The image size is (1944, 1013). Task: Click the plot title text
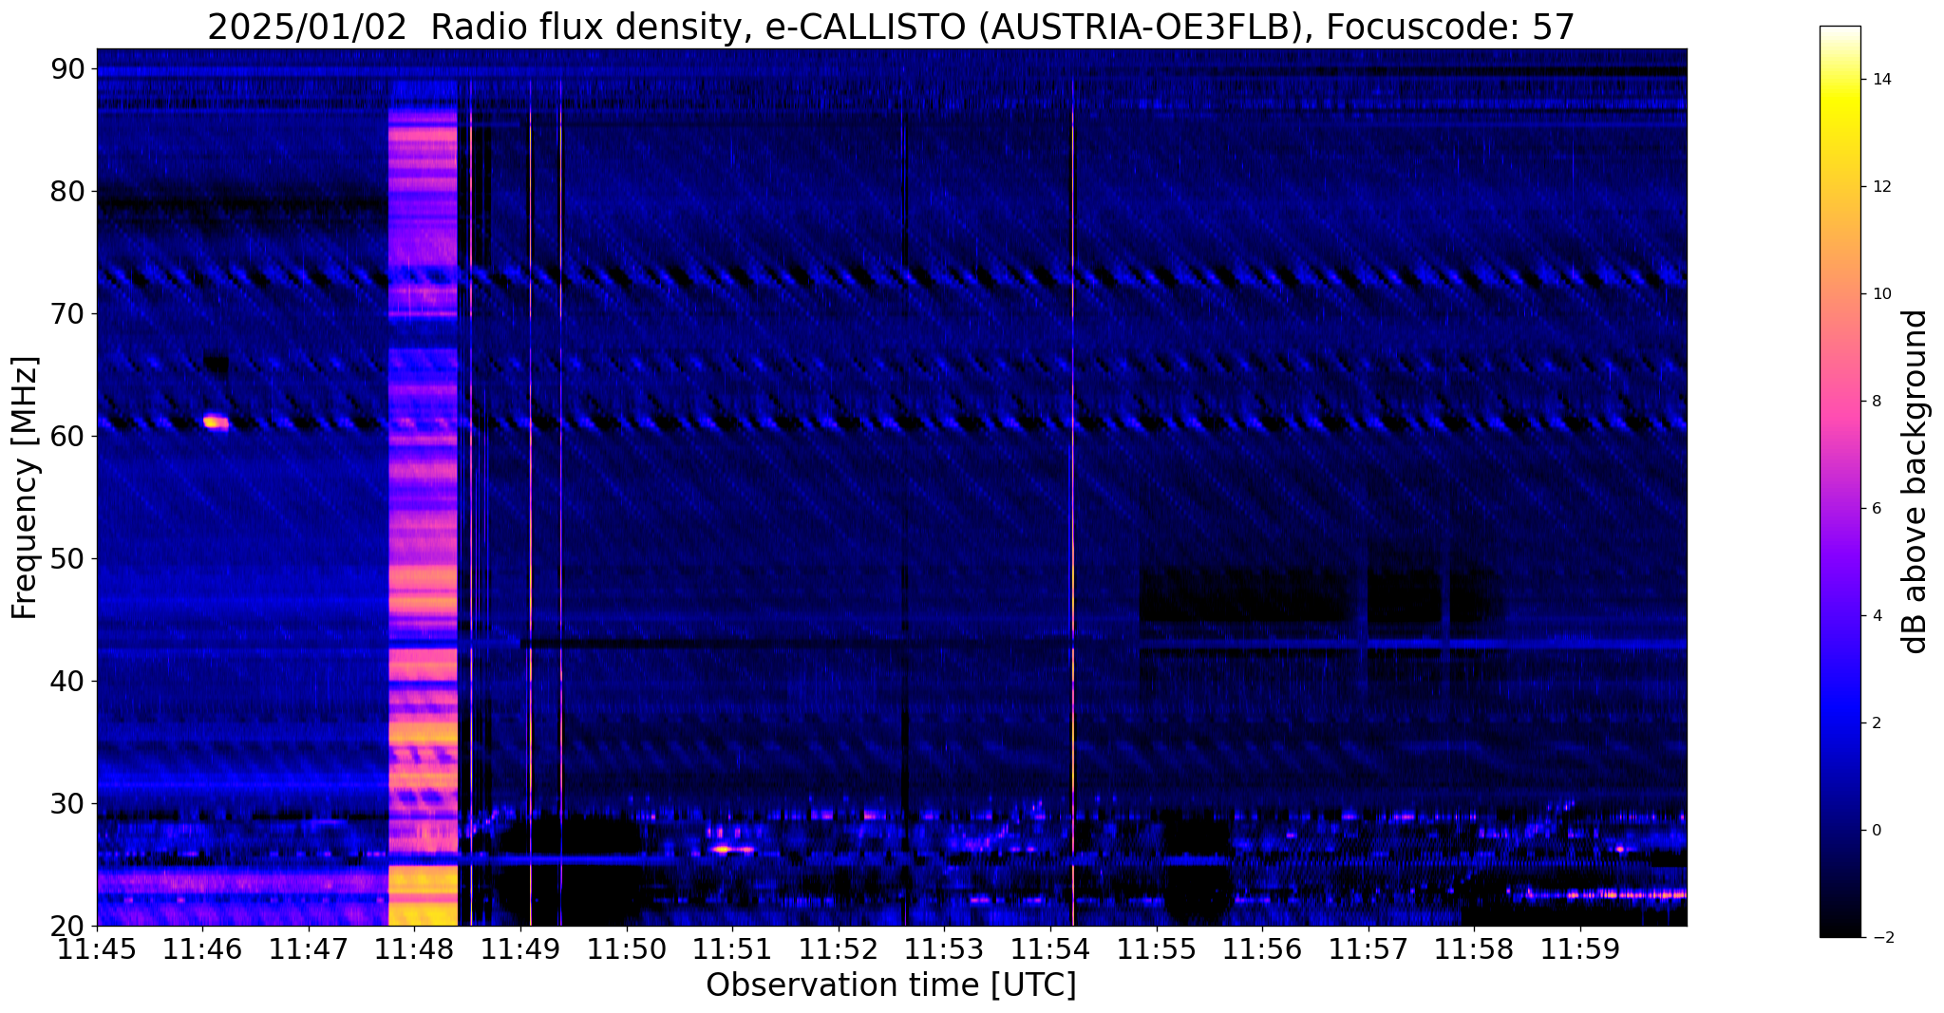point(891,27)
